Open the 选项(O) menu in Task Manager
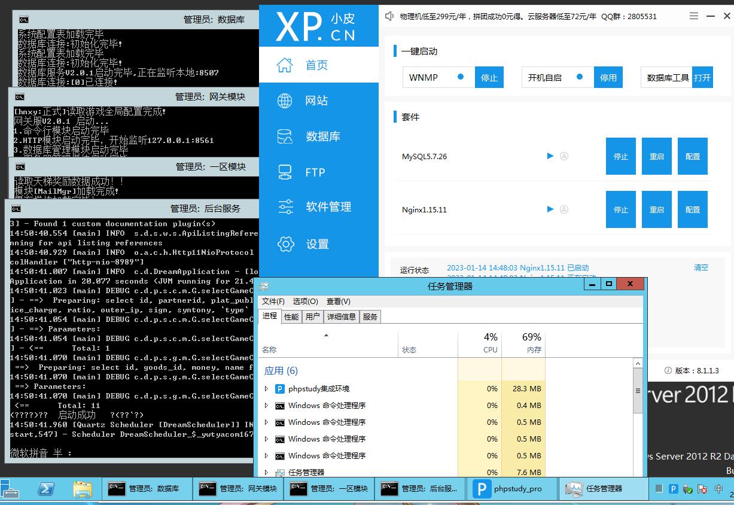Image resolution: width=734 pixels, height=505 pixels. pyautogui.click(x=305, y=301)
